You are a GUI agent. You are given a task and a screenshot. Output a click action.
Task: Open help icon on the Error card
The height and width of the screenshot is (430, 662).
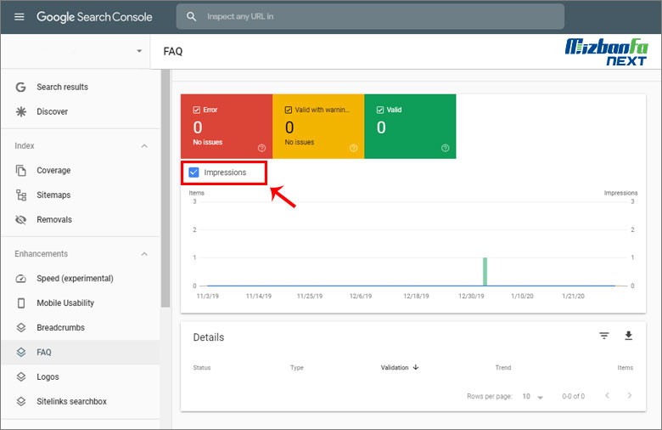[x=261, y=148]
